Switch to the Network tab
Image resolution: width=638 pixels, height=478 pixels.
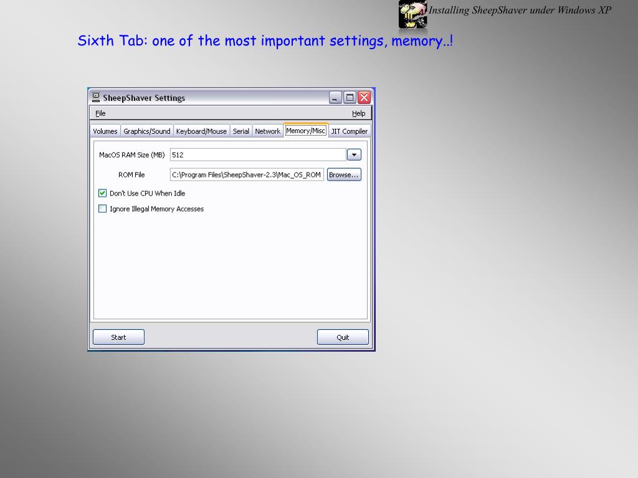pyautogui.click(x=267, y=131)
